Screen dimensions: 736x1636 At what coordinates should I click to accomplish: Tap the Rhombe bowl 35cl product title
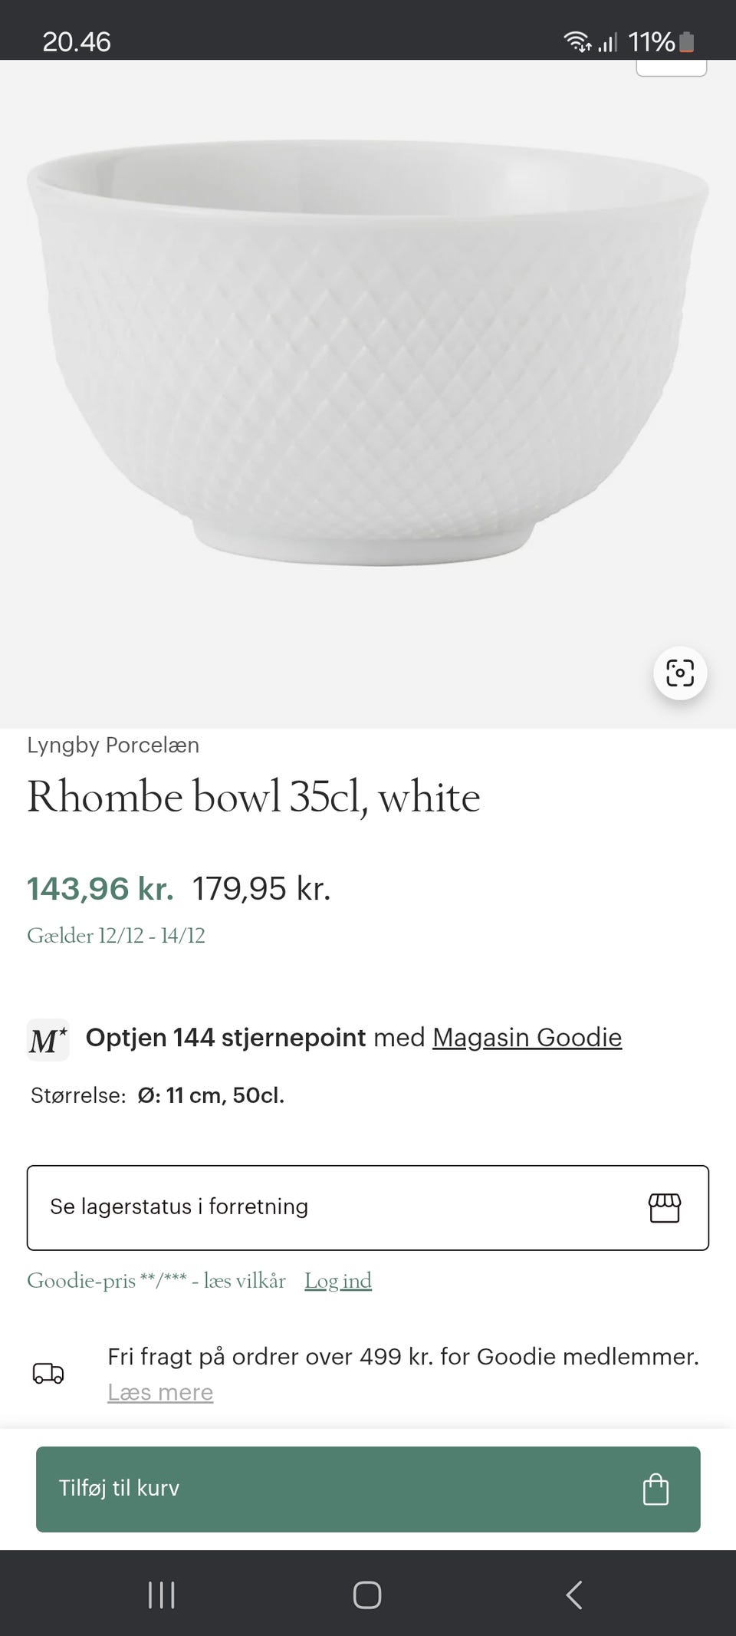[254, 797]
